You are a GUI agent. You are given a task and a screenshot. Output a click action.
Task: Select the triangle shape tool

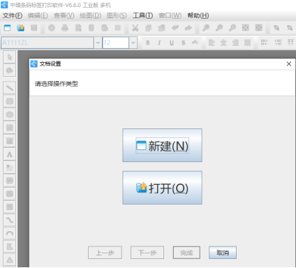[10, 260]
